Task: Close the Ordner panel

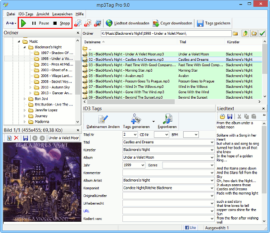Action: (x=78, y=33)
